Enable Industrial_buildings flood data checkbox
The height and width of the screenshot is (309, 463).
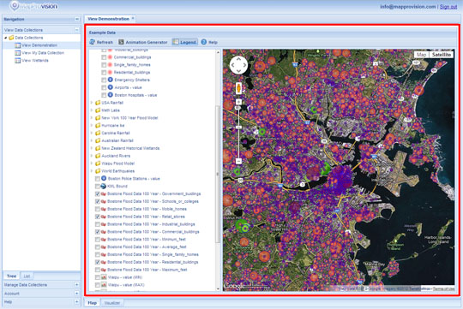pos(98,224)
